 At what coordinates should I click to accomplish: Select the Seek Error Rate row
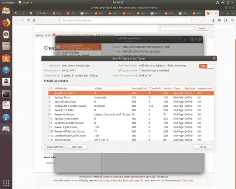pyautogui.click(x=131, y=110)
